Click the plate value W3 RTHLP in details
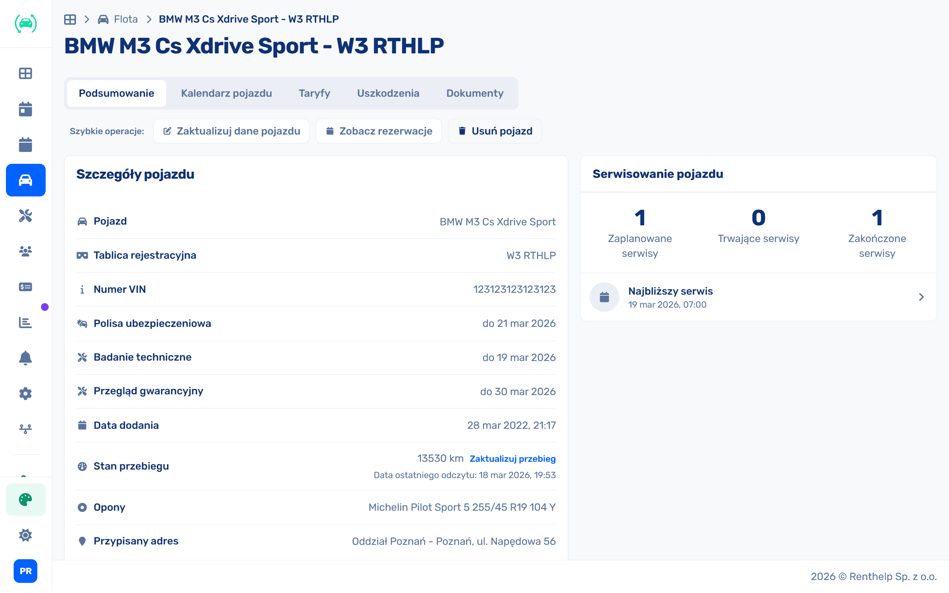This screenshot has height=593, width=949. point(531,256)
